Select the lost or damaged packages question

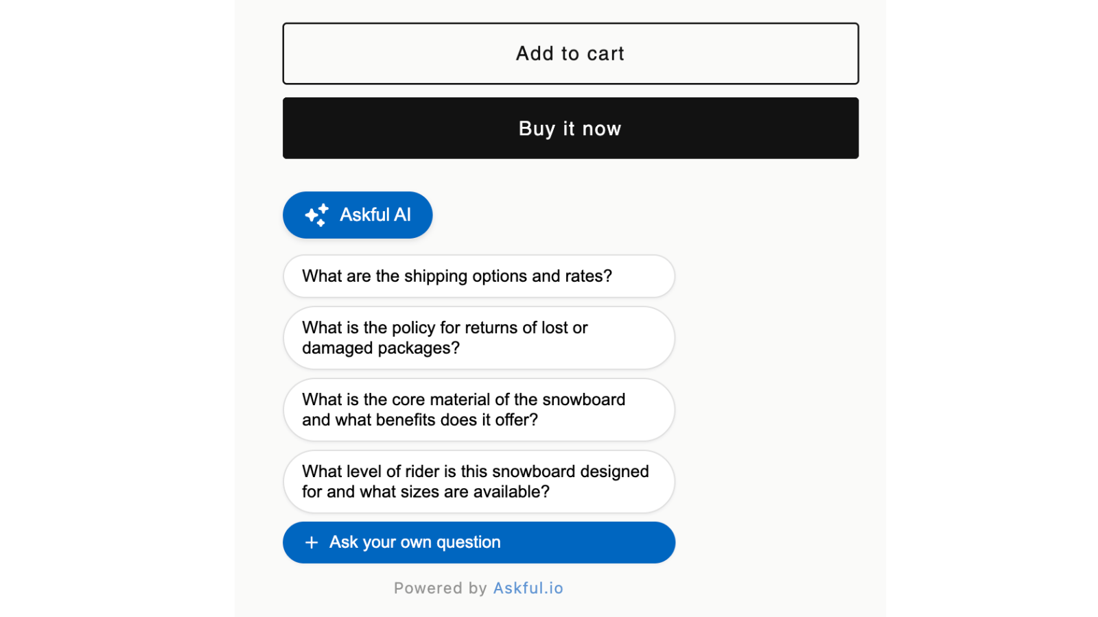pyautogui.click(x=479, y=338)
